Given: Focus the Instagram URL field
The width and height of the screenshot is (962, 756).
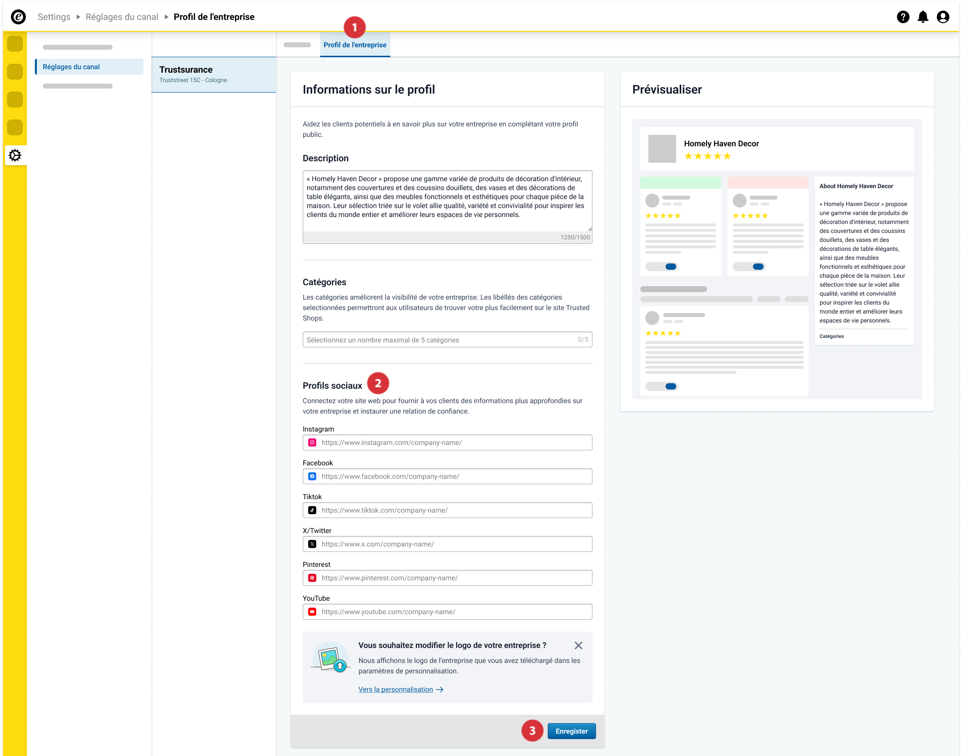Looking at the screenshot, I should [448, 442].
